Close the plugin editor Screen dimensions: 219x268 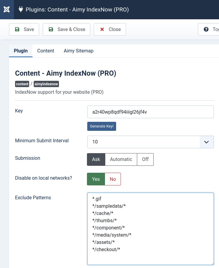[110, 30]
